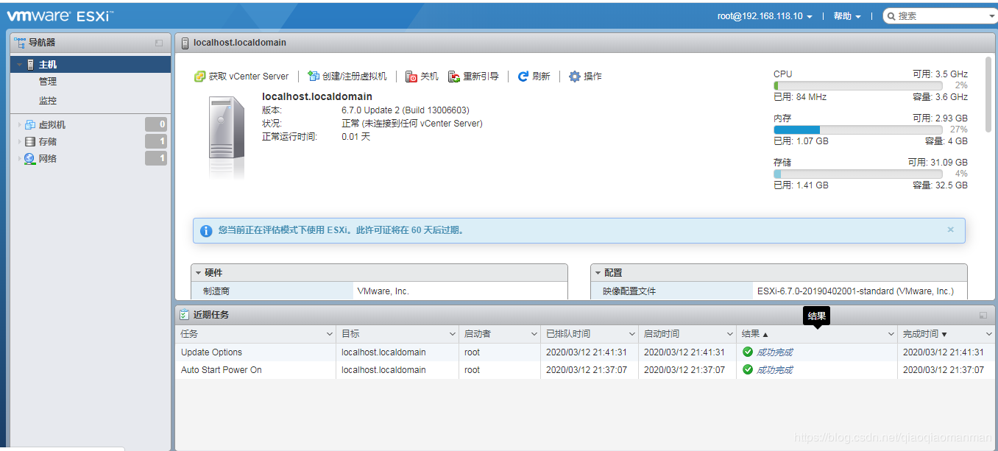Open the 已排队时间 column dropdown
This screenshot has height=451, width=998.
click(631, 334)
